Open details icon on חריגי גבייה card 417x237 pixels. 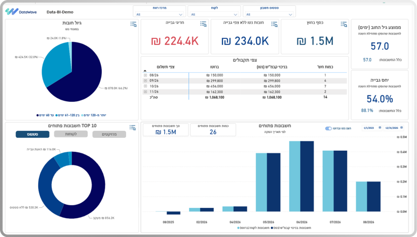pyautogui.click(x=203, y=24)
